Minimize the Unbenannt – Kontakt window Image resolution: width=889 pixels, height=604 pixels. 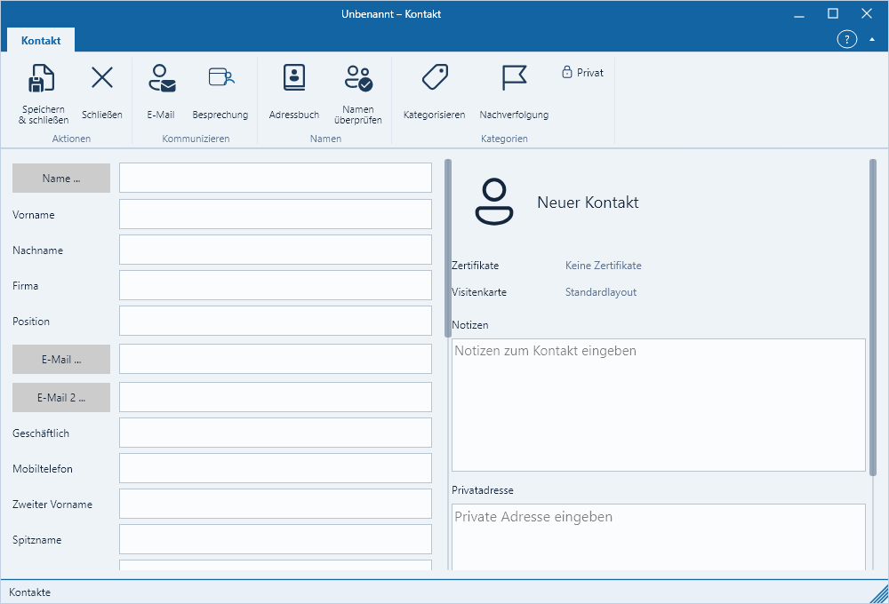(x=799, y=14)
